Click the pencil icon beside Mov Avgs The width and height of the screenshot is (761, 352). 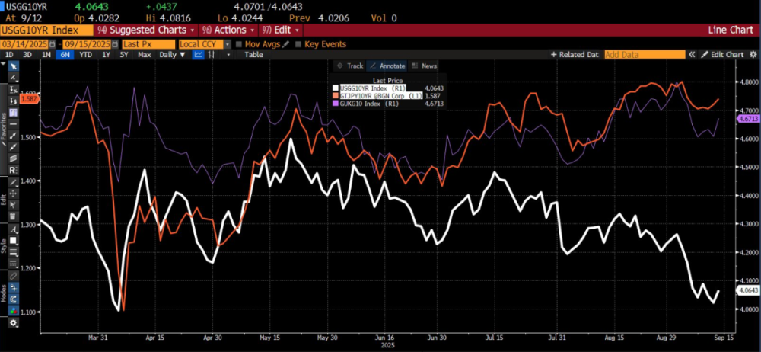(285, 43)
